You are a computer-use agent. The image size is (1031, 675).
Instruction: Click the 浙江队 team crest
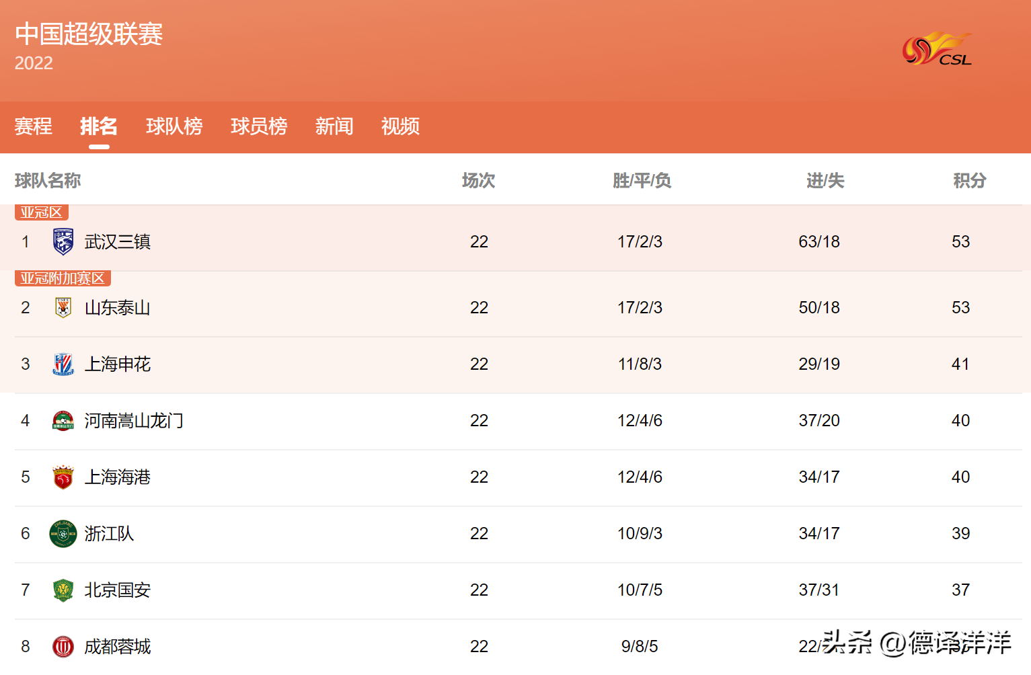pyautogui.click(x=63, y=534)
